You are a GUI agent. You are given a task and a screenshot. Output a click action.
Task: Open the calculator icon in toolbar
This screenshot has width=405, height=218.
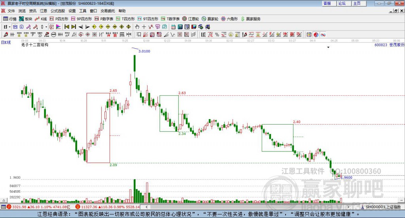coord(180,27)
